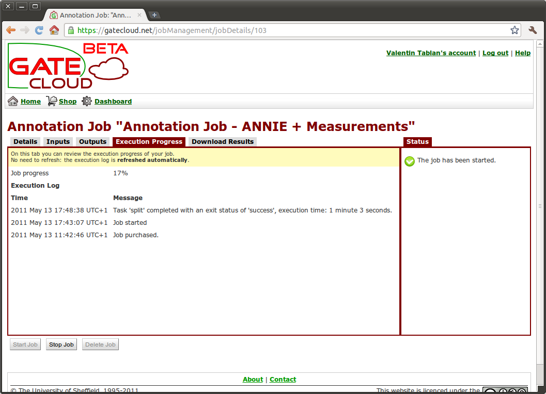Viewport: 546px width, 394px height.
Task: Click the 17:48:38 timestamp entry
Action: coord(59,210)
